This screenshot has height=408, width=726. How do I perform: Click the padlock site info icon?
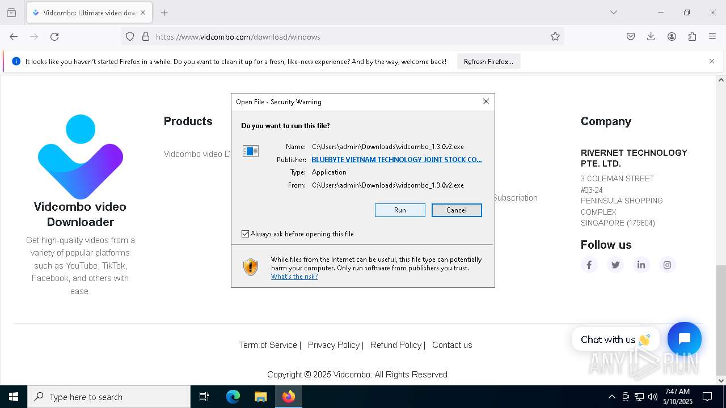click(146, 37)
